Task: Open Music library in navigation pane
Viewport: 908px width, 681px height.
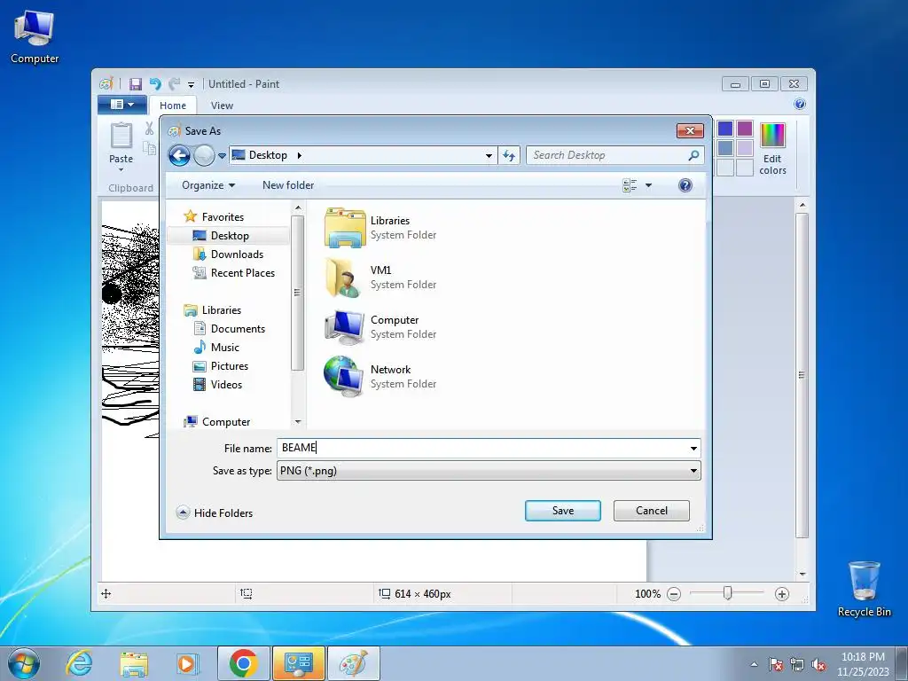Action: click(x=224, y=348)
